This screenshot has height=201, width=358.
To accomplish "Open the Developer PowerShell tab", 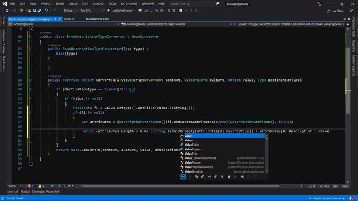I will (x=46, y=192).
